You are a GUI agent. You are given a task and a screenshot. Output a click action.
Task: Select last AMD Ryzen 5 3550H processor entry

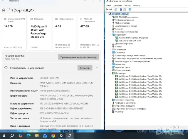140,97
